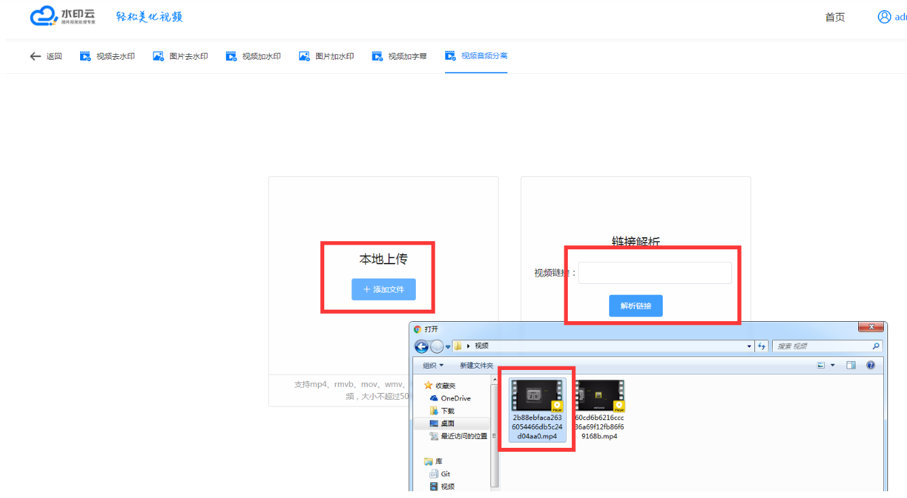Click the 水印云 logo icon
Screen dimensions: 907x498
[42, 15]
